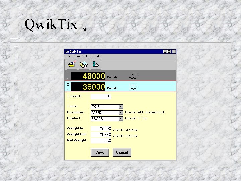Click the truck exit toolbar icon
Screen dimensions: 241x181
pyautogui.click(x=96, y=64)
